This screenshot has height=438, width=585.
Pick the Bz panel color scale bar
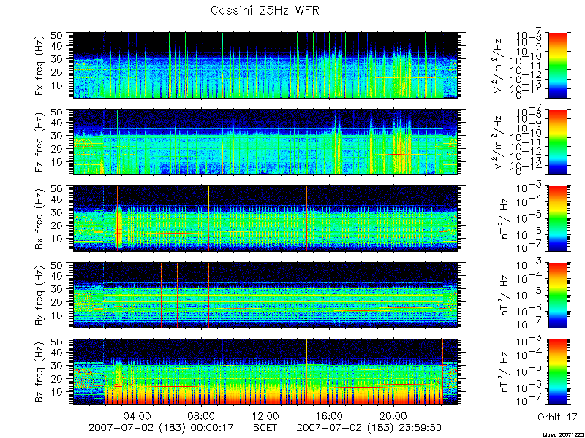(557, 372)
